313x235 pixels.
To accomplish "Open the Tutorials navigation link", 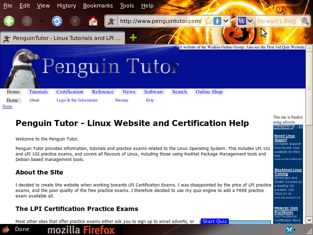I will 39,92.
